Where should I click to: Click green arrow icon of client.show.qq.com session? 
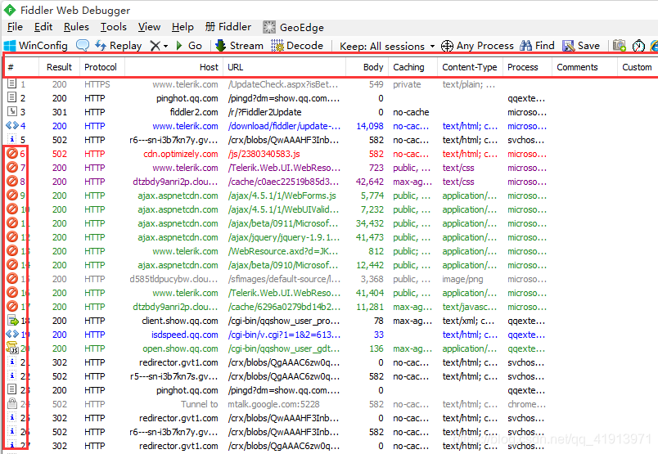tap(13, 321)
